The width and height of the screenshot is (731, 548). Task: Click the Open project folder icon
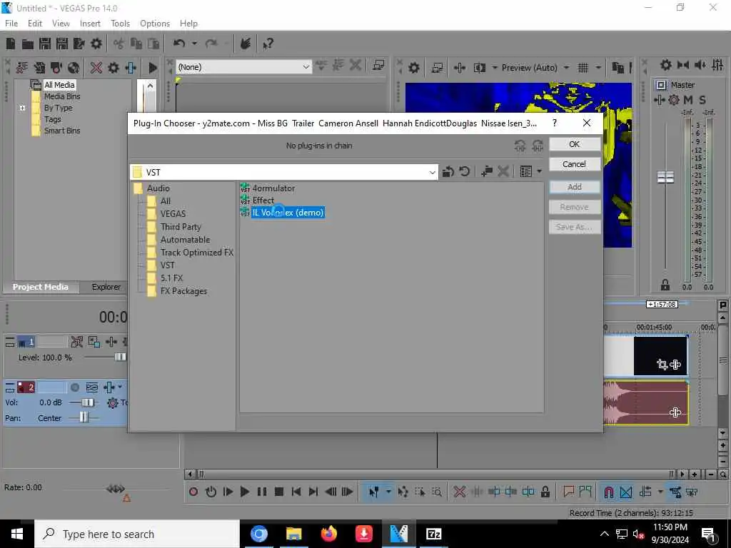tap(28, 44)
